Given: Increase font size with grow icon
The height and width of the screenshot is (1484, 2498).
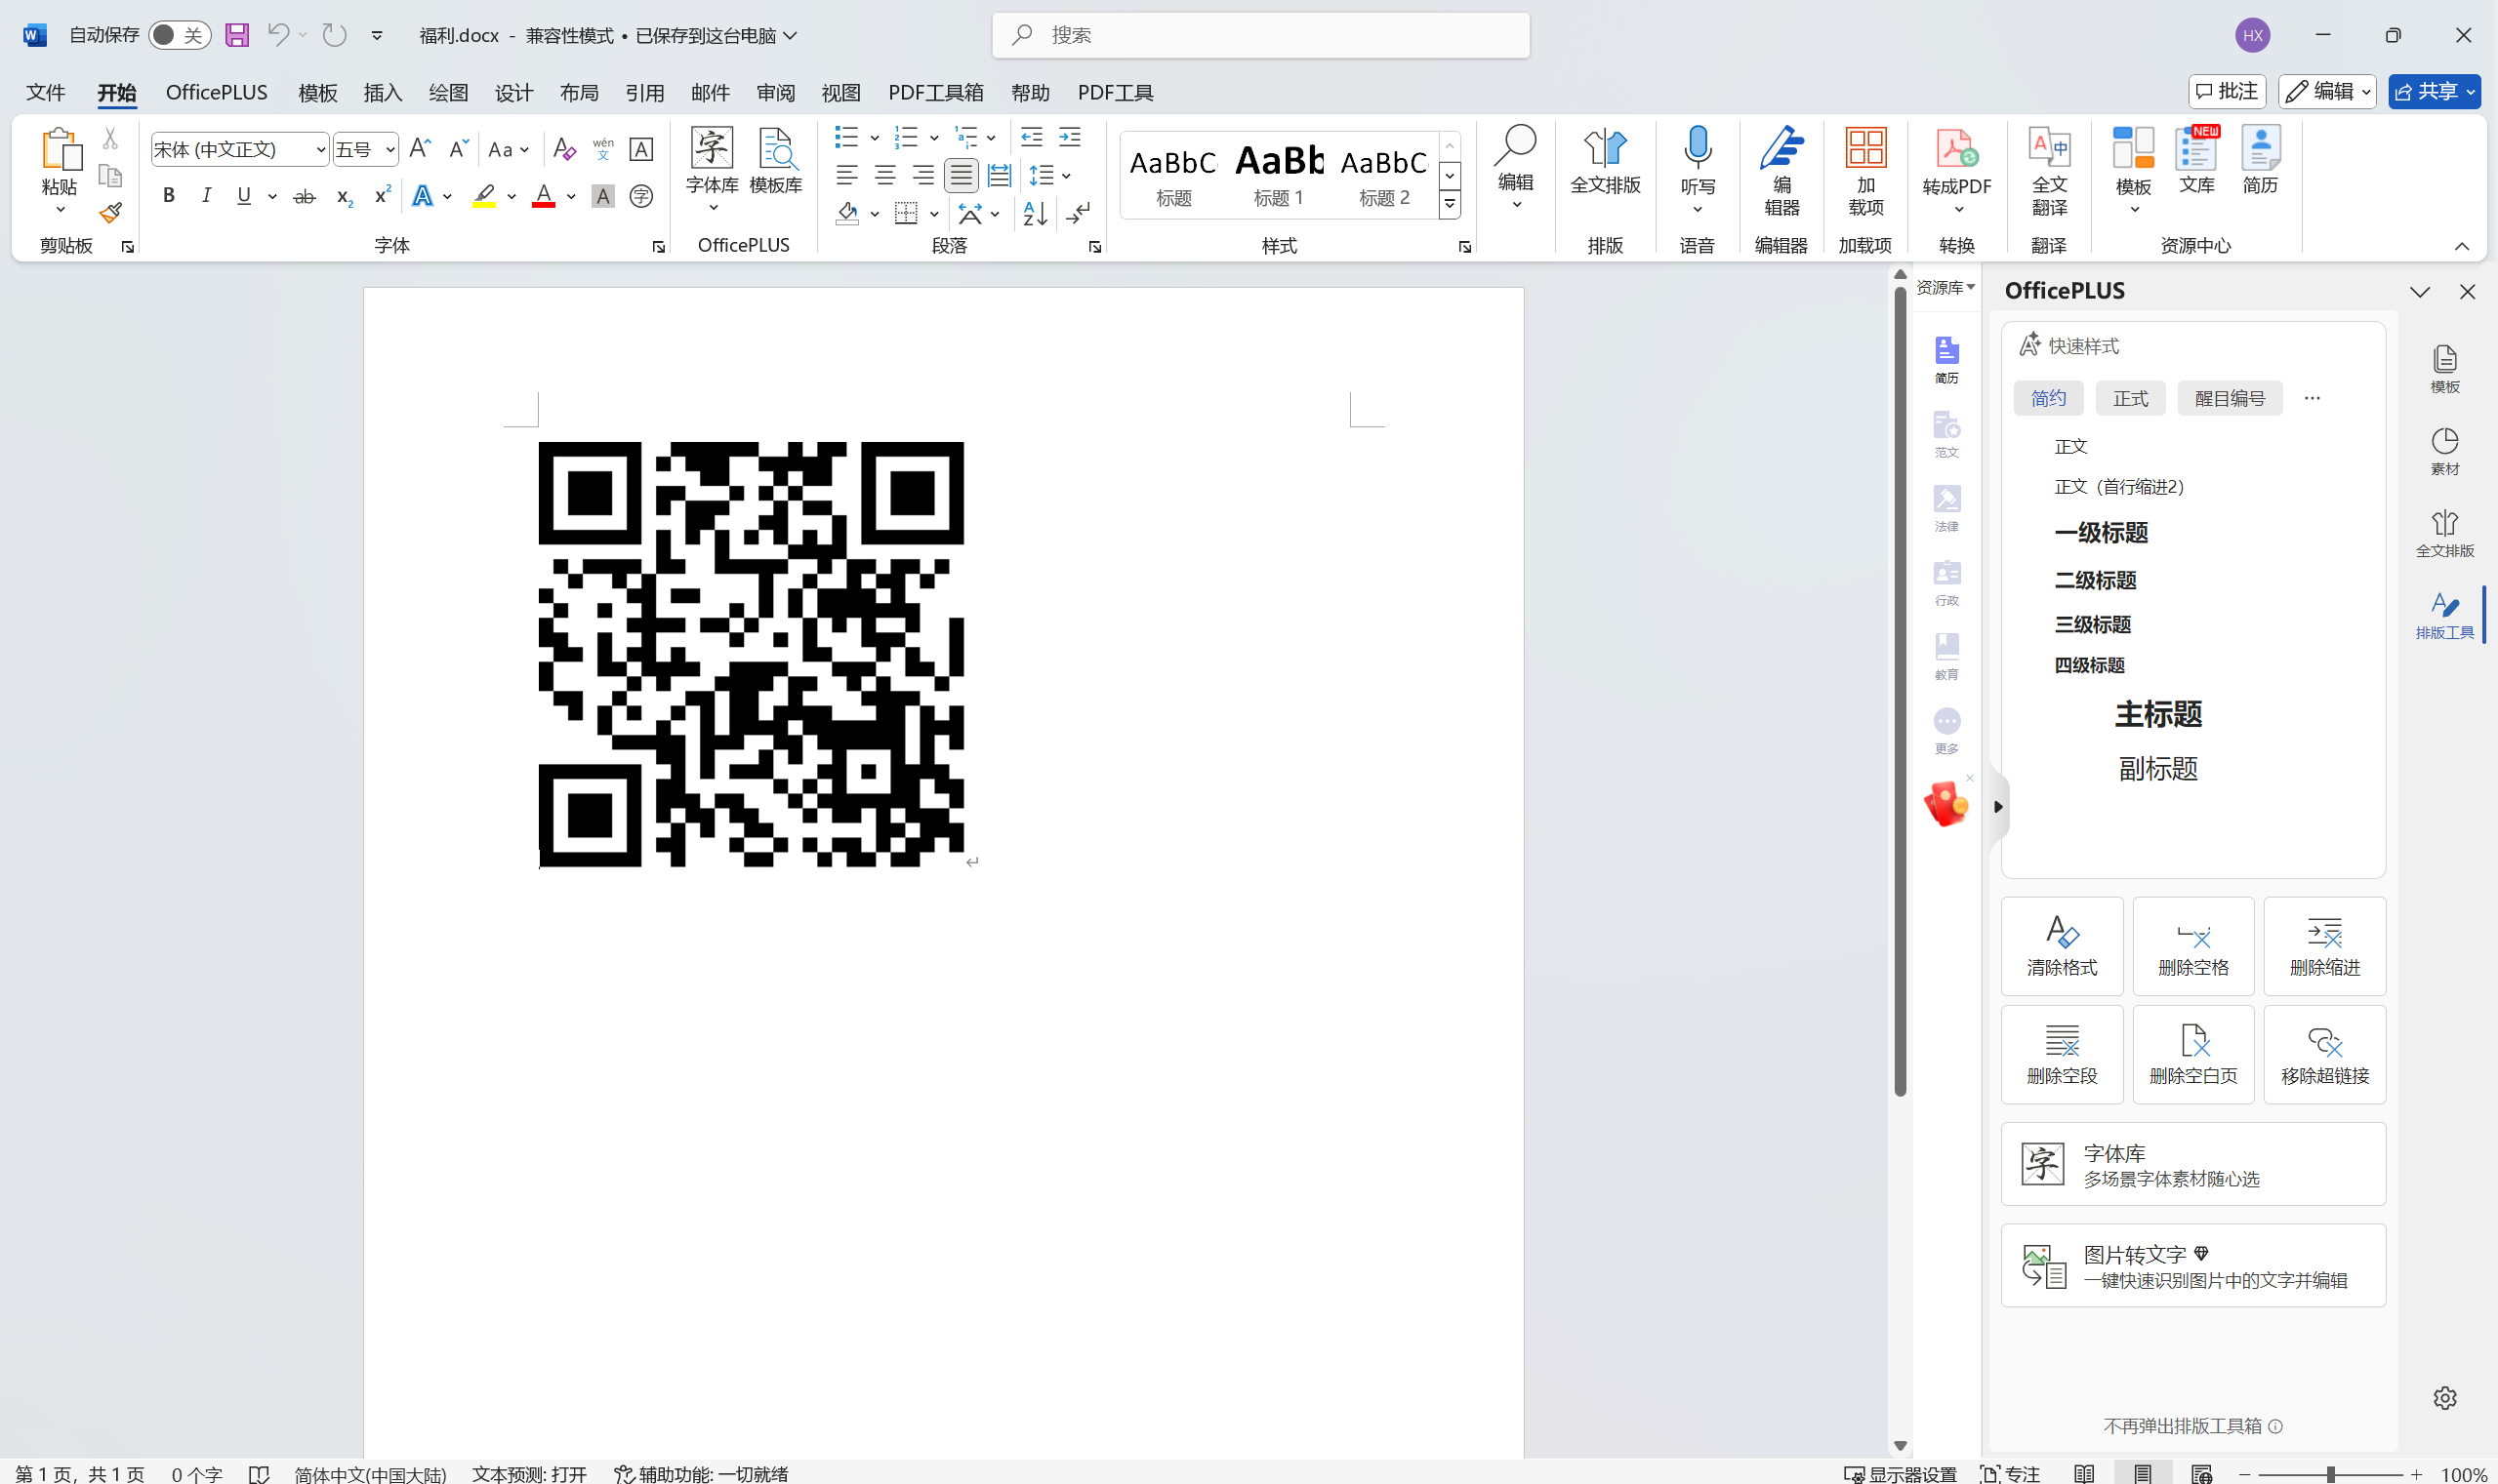Looking at the screenshot, I should point(420,149).
